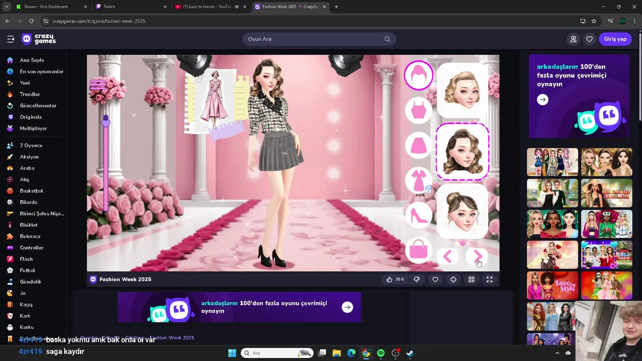This screenshot has height=361, width=642.
Task: Collapse the CrazyGames sidebar menu
Action: [11, 39]
